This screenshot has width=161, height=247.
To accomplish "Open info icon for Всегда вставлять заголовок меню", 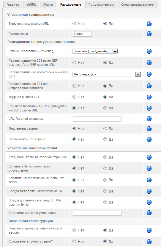I will [149, 191].
